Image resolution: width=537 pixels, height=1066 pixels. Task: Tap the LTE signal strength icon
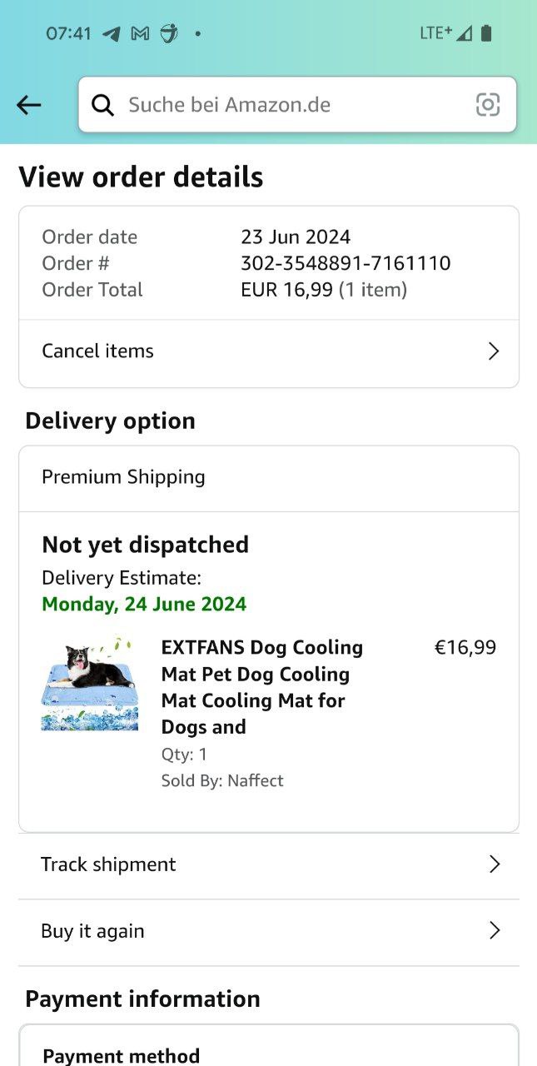(x=464, y=33)
